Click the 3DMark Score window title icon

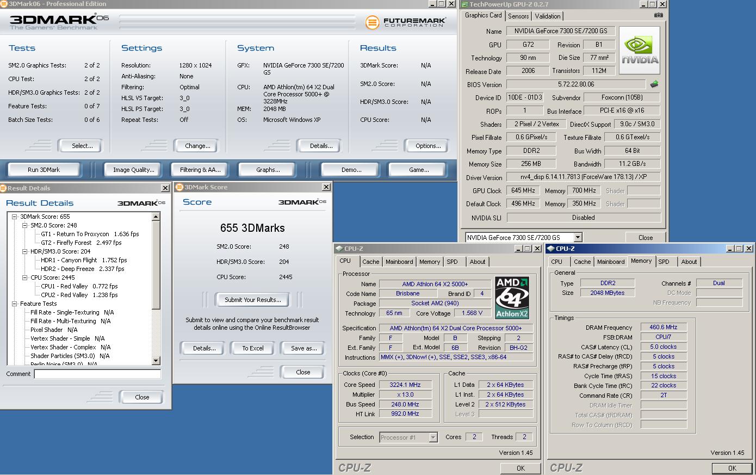point(179,187)
